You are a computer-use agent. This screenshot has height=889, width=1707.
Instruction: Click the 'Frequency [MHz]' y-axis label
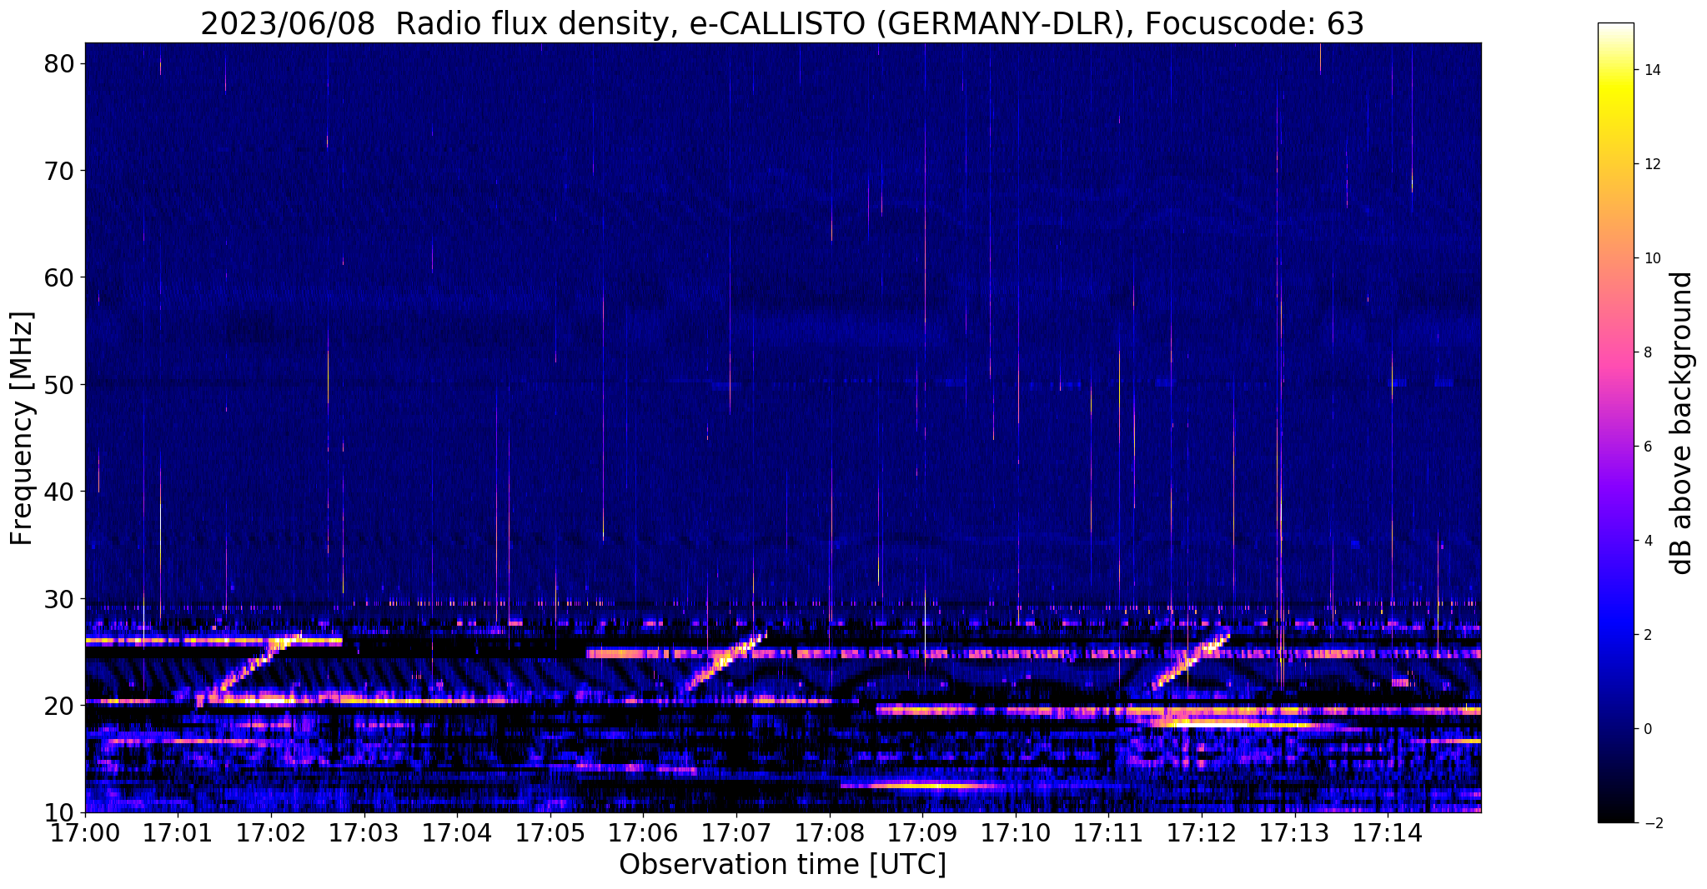point(23,428)
